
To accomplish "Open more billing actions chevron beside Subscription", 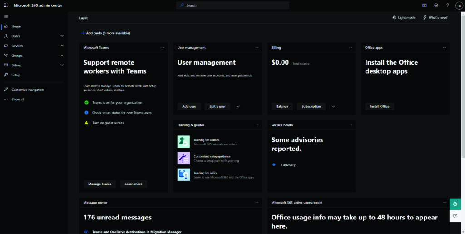I will (333, 106).
